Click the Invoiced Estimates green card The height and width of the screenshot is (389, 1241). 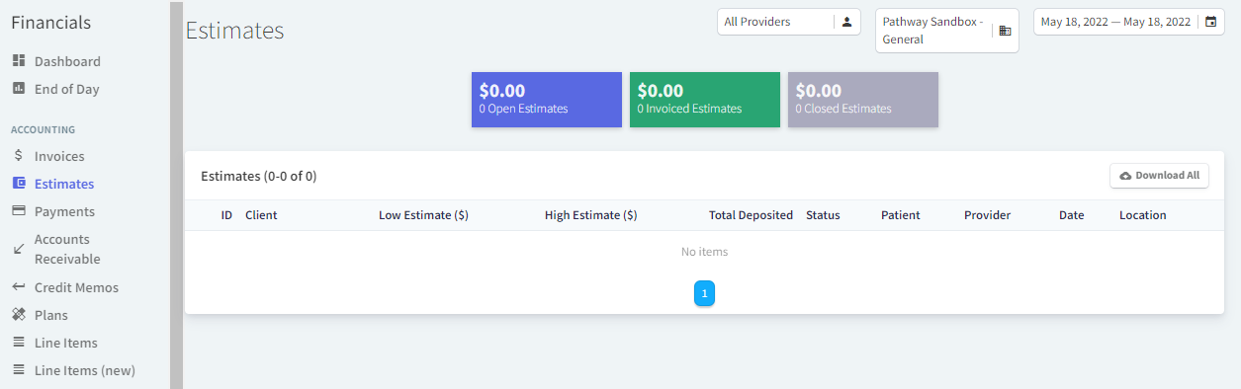click(705, 100)
